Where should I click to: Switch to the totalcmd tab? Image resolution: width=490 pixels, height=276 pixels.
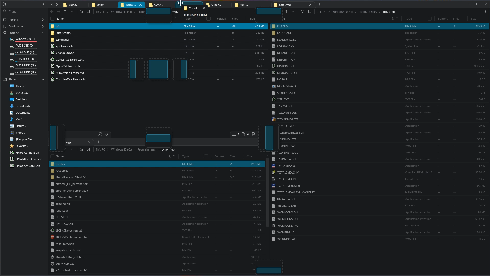[285, 5]
